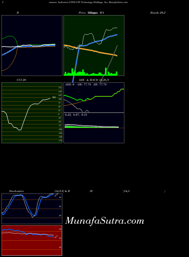This screenshot has height=257, width=189.
Task: Click the '20' level in the Stochastics chart
Action: click(60, 215)
